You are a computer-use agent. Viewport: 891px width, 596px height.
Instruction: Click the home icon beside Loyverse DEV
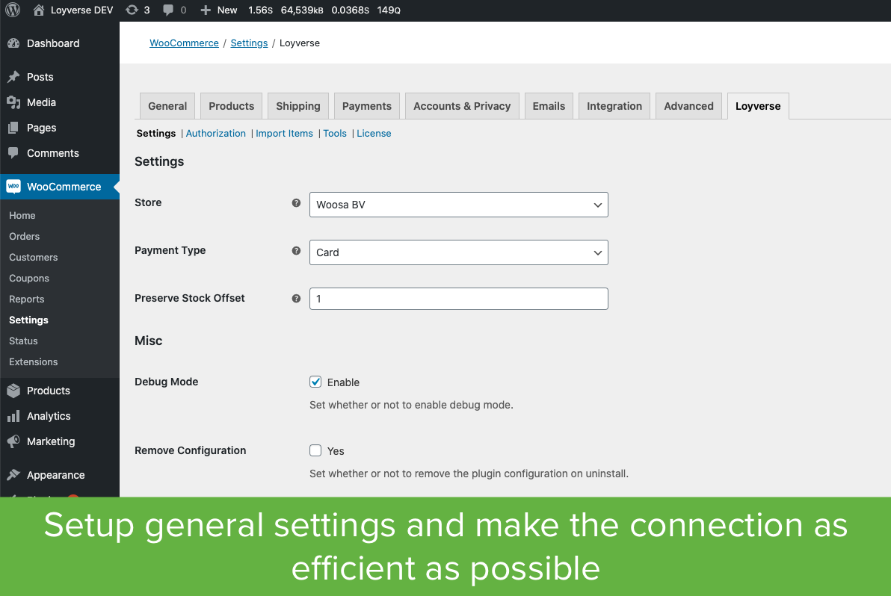coord(39,10)
